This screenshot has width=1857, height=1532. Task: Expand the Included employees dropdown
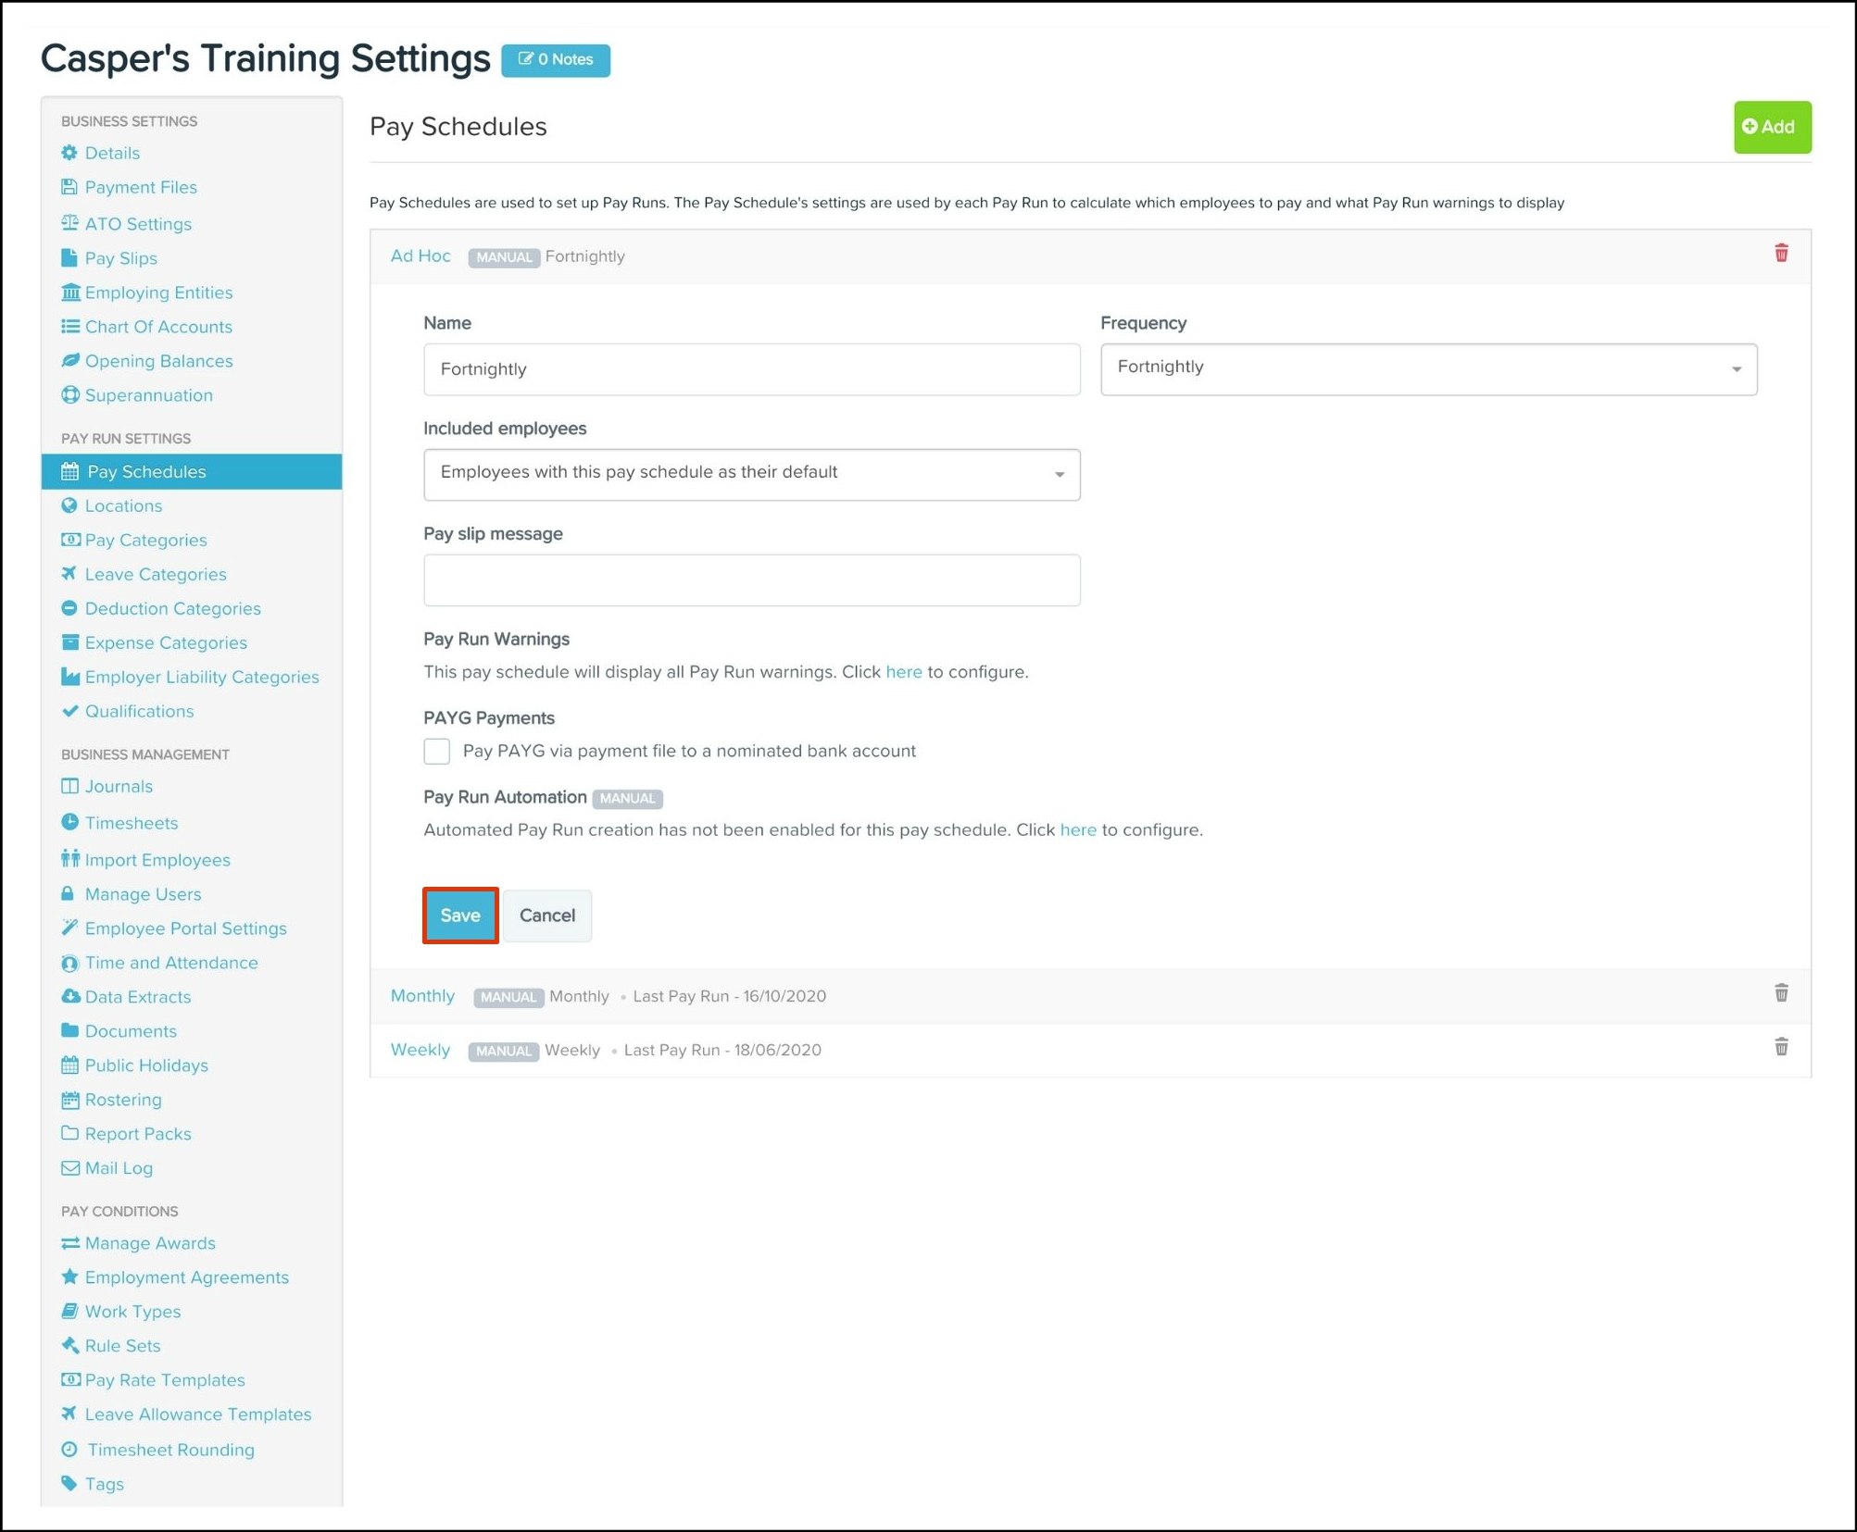(751, 474)
